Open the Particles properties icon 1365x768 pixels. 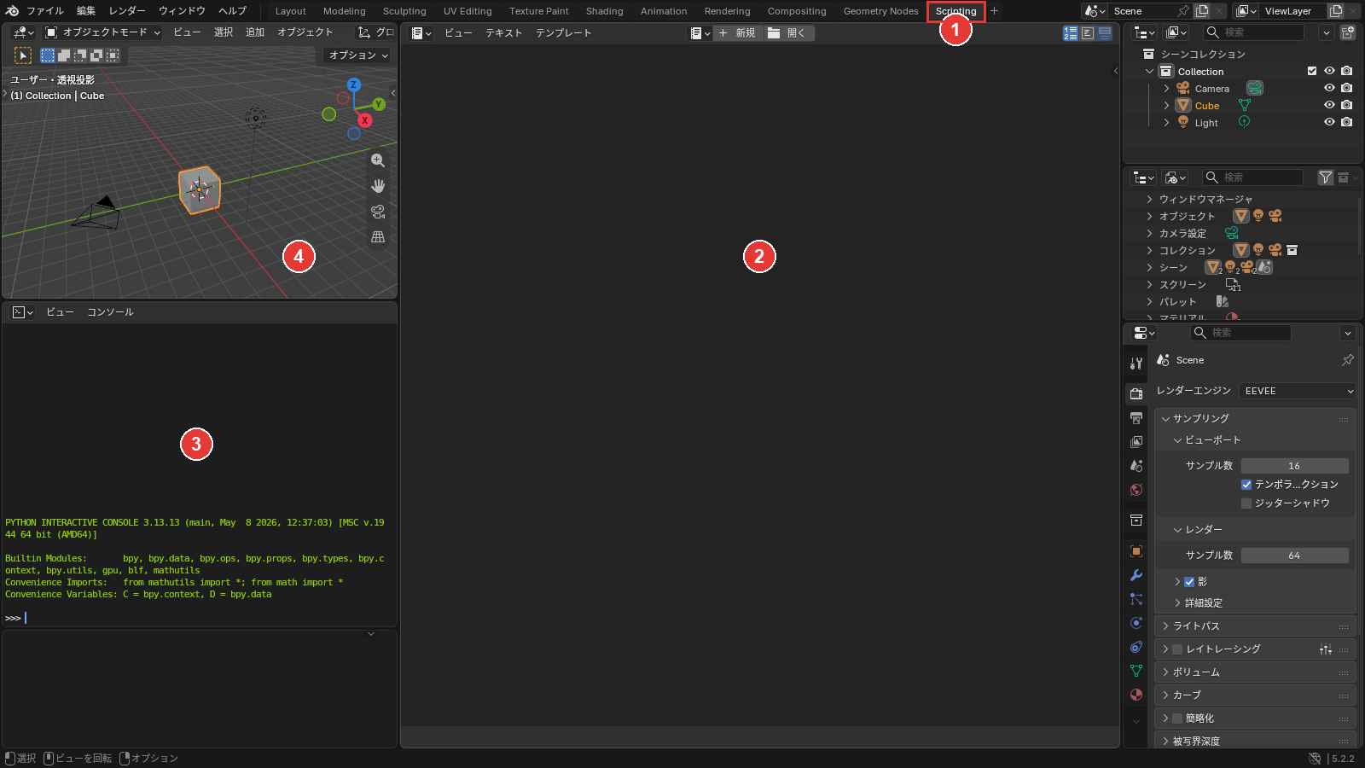coord(1136,599)
